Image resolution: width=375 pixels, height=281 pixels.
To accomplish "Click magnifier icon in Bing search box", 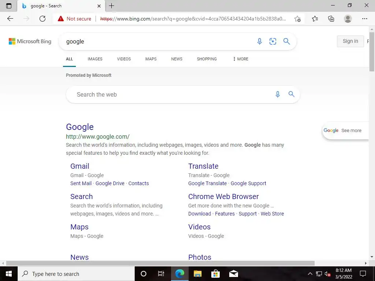I will click(286, 41).
